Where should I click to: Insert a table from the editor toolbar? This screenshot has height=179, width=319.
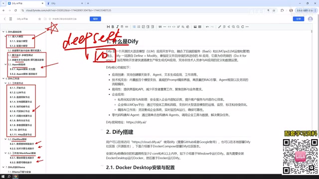[x=200, y=27]
